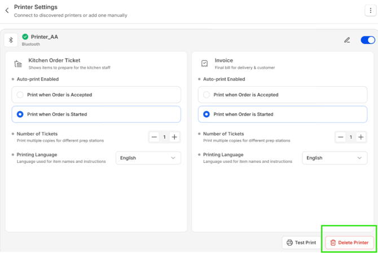This screenshot has height=253, width=378.
Task: Click the Kitchen Order Ticket icon
Action: [x=18, y=64]
